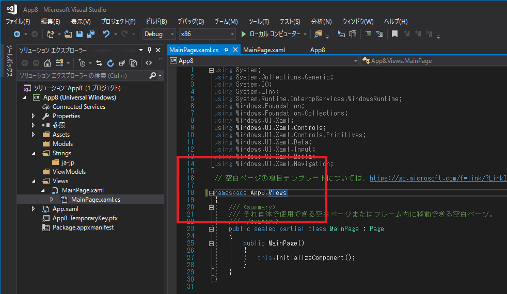507x294 pixels.
Task: Click the Open File folder icon
Action: point(68,34)
